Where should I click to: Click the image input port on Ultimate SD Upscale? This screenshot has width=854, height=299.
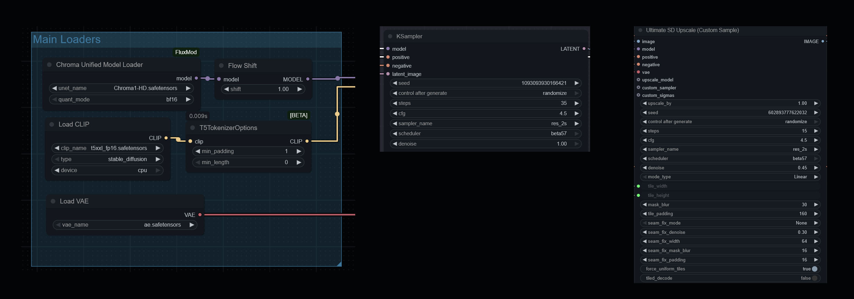[639, 41]
